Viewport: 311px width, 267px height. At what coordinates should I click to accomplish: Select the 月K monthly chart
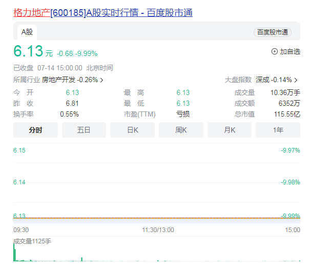coord(230,130)
